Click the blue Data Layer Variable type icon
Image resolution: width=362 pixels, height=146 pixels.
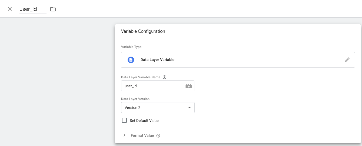131,60
